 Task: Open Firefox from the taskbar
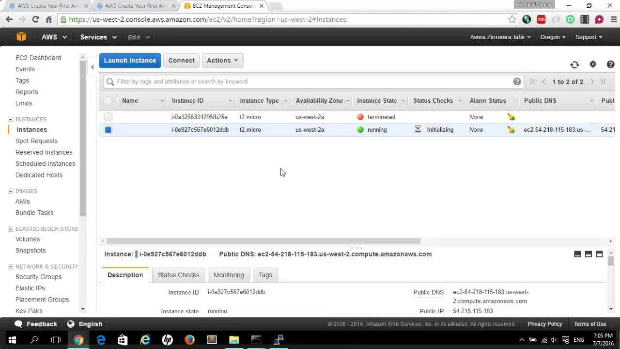pos(189,340)
